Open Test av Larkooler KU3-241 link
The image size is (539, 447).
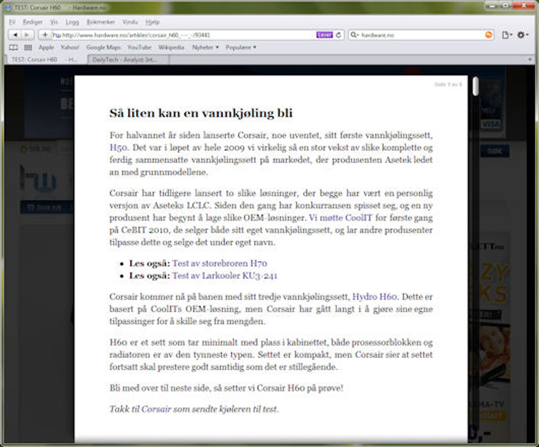(225, 275)
